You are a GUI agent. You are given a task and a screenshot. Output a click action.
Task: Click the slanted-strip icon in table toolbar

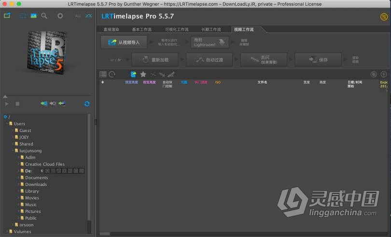pos(162,75)
